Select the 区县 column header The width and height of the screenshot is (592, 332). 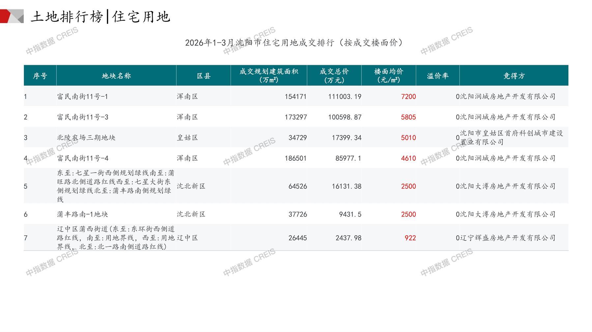coord(204,76)
